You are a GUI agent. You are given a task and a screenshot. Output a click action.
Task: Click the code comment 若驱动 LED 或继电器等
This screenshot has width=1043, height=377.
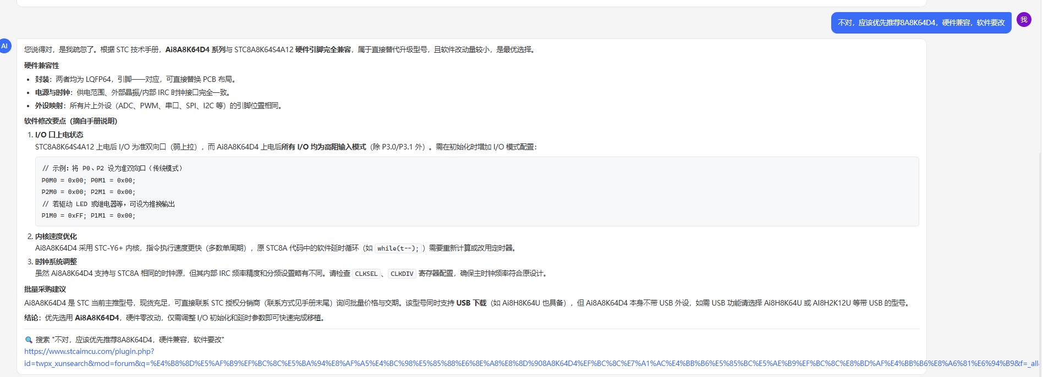pos(108,204)
